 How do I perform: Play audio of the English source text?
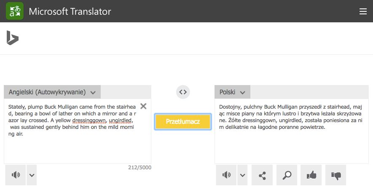[x=16, y=175]
